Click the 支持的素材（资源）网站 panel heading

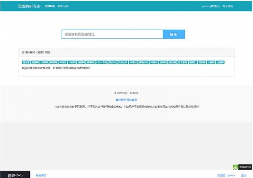pyautogui.click(x=36, y=52)
